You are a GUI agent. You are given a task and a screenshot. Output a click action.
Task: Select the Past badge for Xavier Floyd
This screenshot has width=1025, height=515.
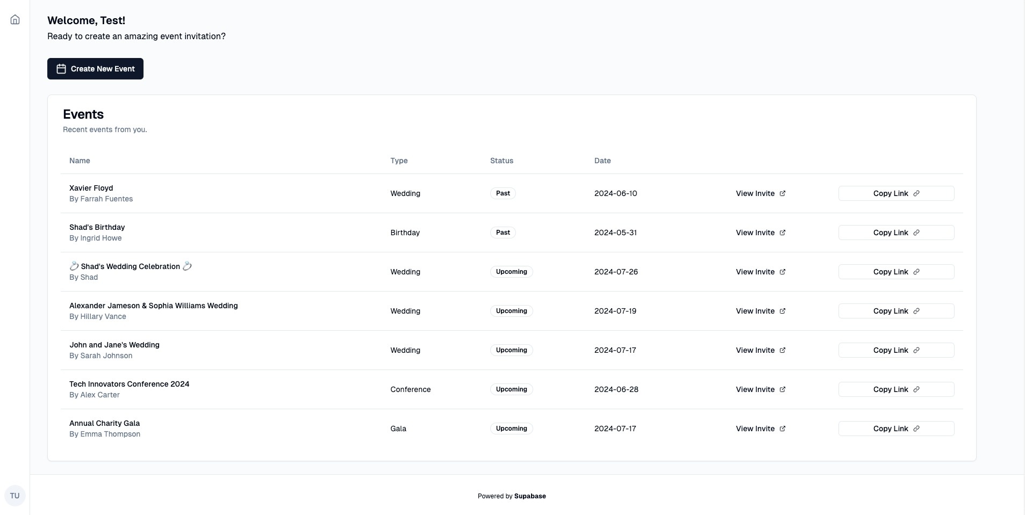[x=503, y=193]
